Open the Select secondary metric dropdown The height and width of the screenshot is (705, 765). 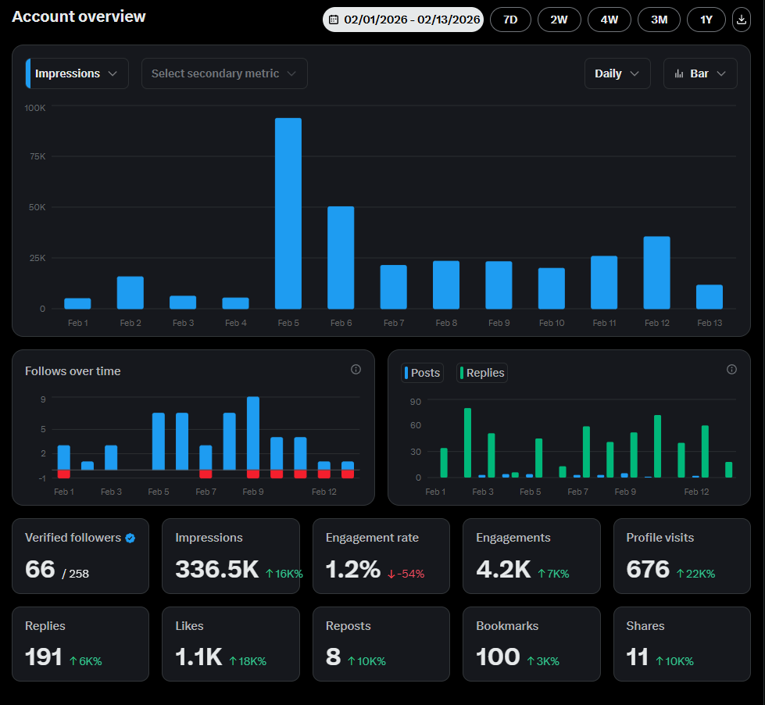pos(224,73)
